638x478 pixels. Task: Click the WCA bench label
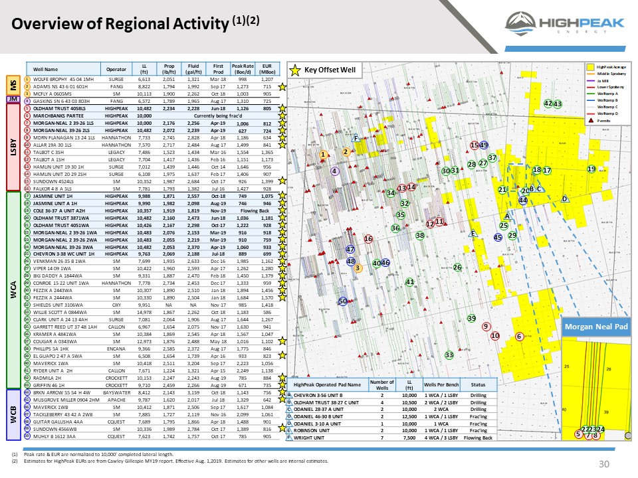[x=13, y=290]
